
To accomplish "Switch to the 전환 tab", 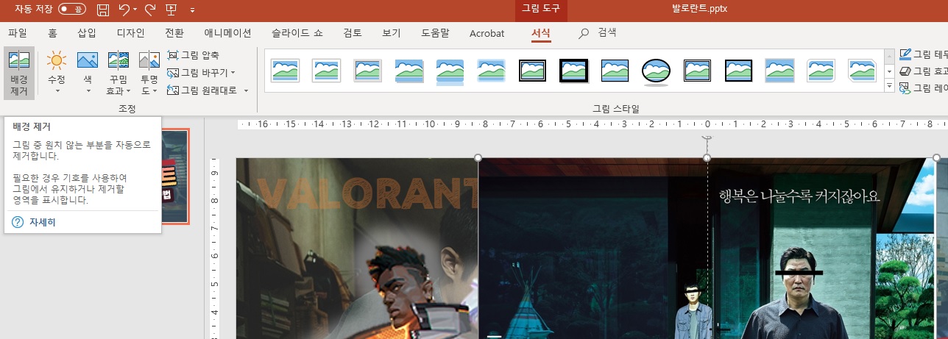I will pyautogui.click(x=174, y=33).
